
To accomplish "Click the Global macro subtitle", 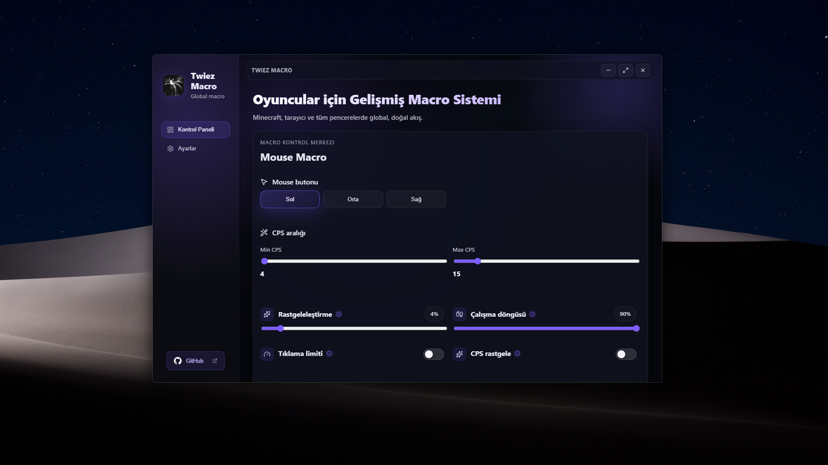I will pos(208,97).
